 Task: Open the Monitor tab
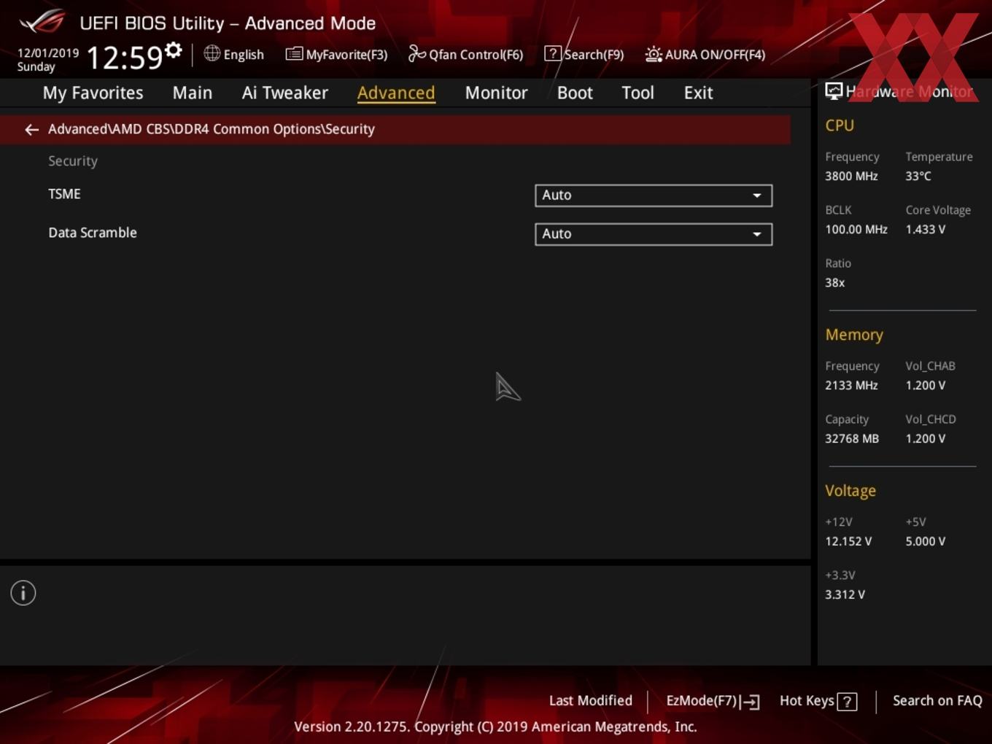[x=496, y=93]
